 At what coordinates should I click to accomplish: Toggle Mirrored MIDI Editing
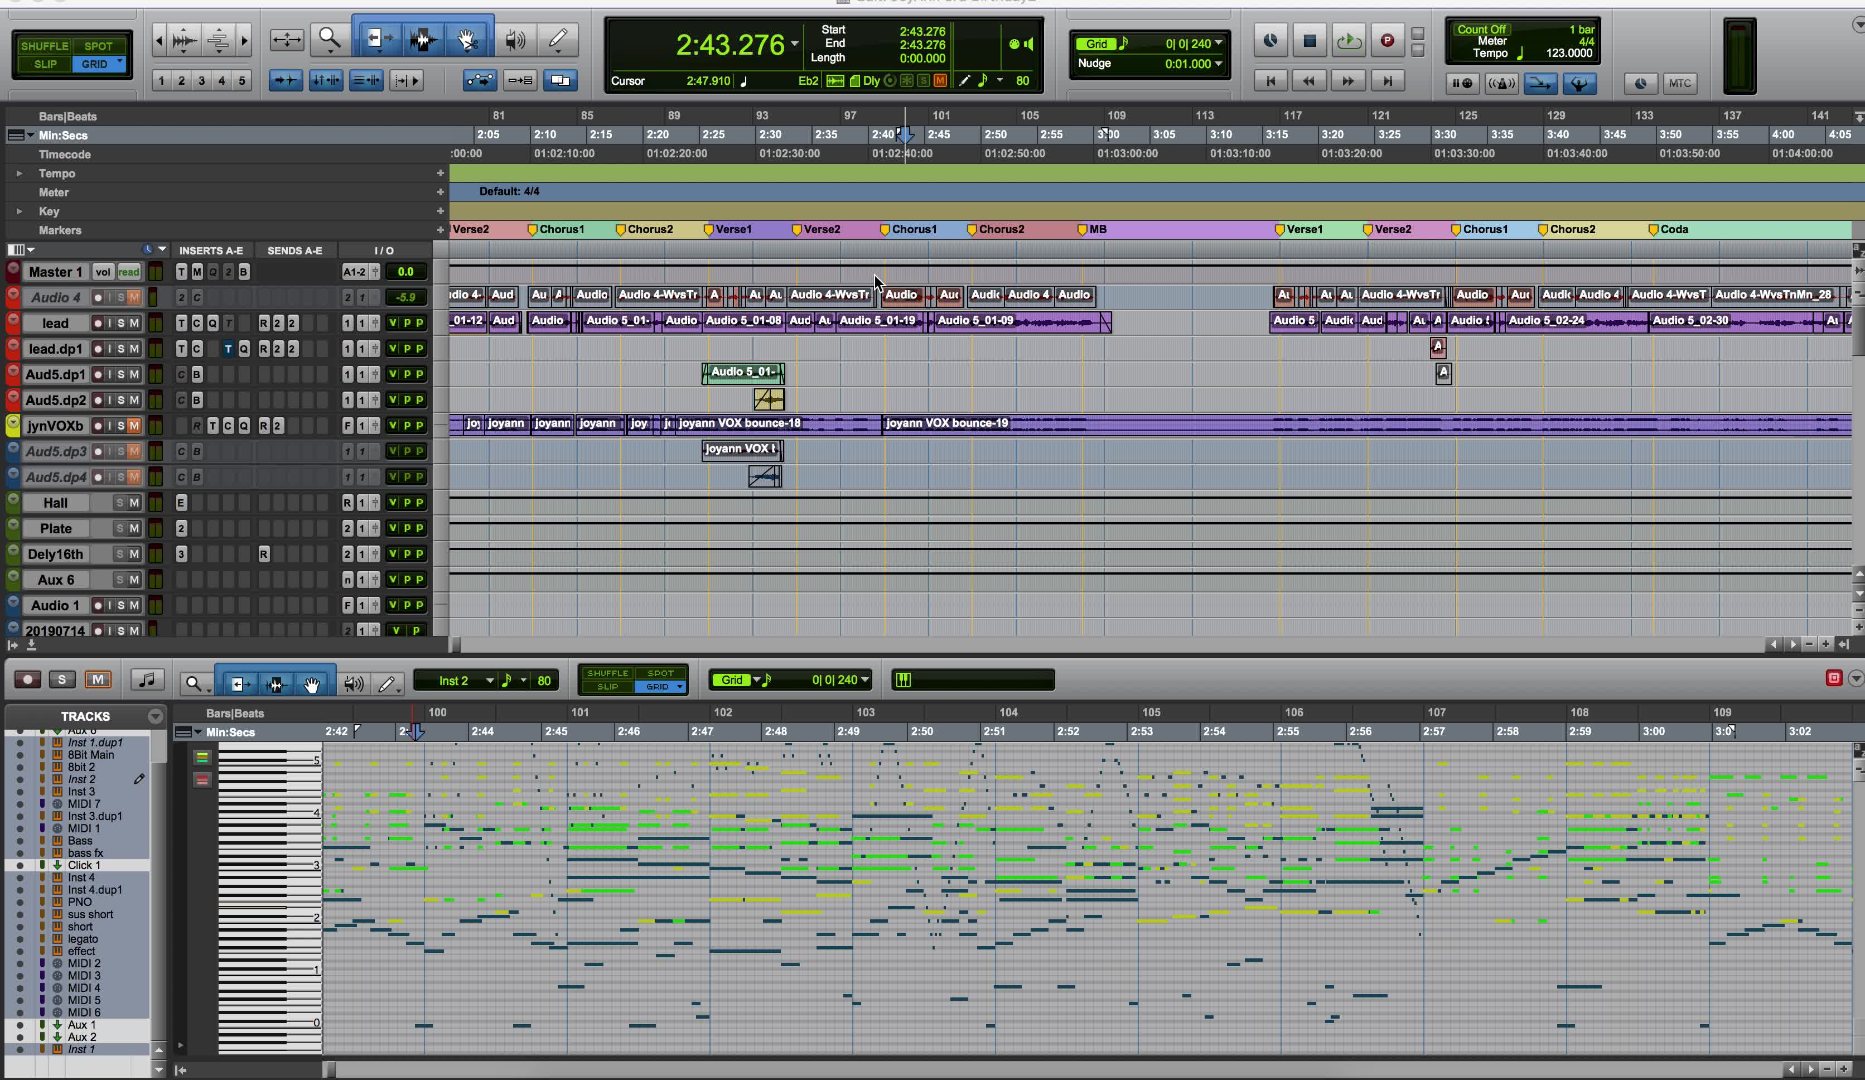click(520, 80)
